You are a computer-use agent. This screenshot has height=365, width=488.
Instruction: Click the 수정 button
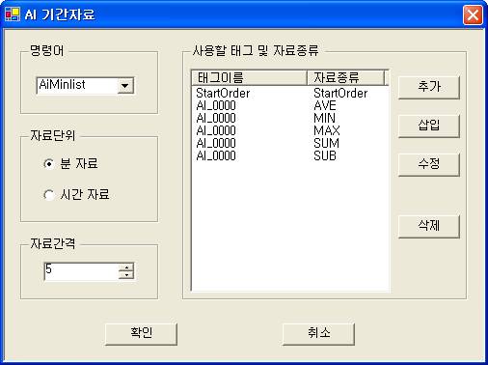[x=429, y=164]
